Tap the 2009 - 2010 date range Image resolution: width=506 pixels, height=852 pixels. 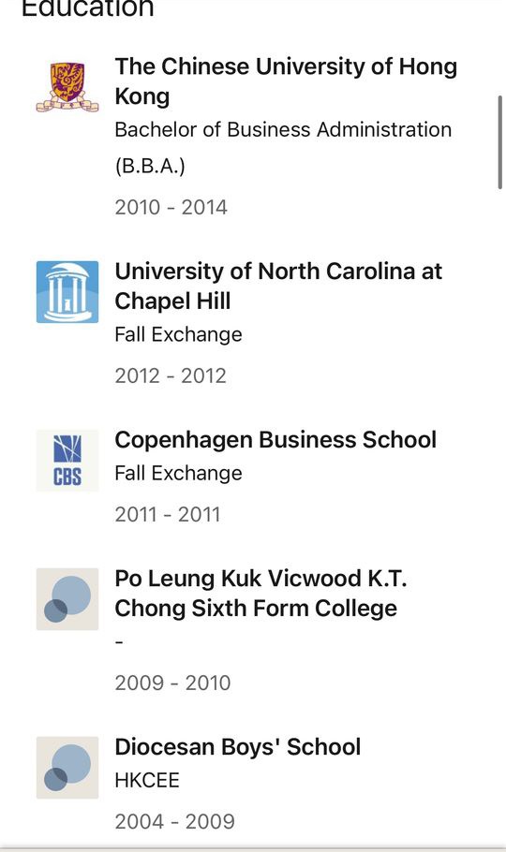[172, 683]
